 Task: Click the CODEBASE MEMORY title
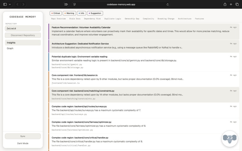click(23, 17)
